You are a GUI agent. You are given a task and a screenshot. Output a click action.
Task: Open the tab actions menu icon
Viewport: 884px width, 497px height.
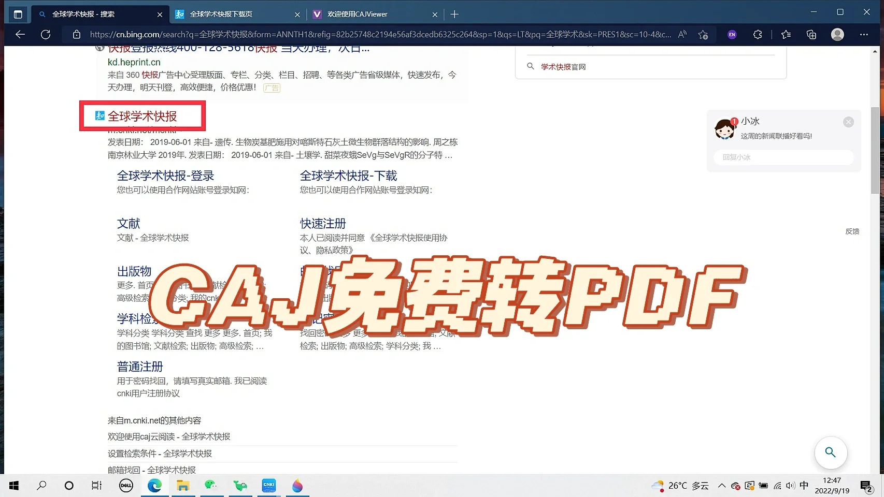click(x=18, y=14)
